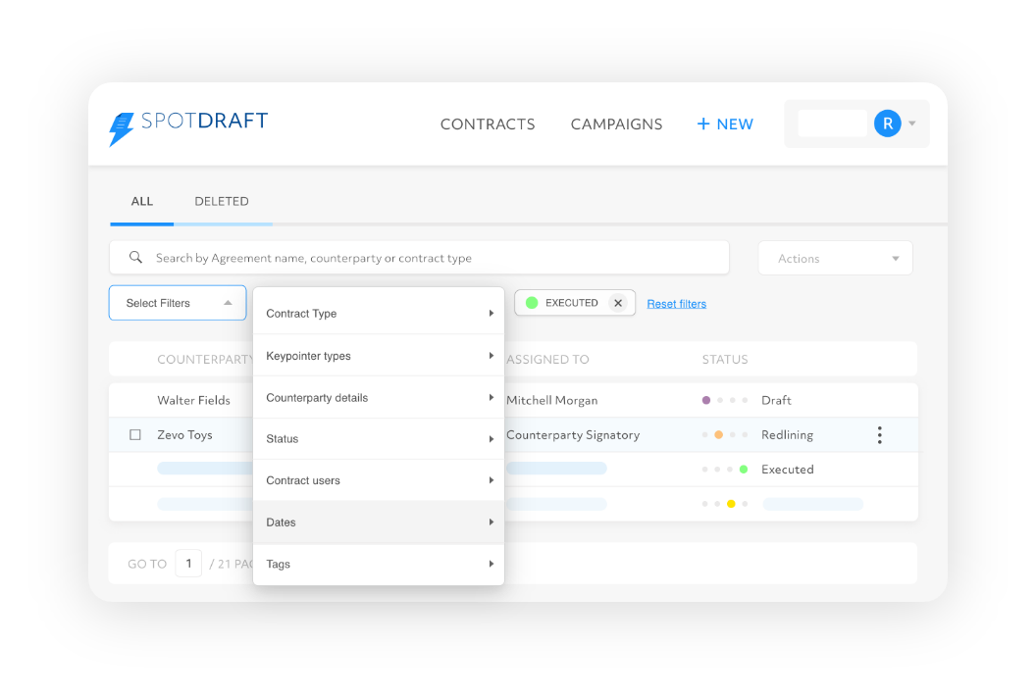
Task: Click the Redlining status label
Action: 787,435
